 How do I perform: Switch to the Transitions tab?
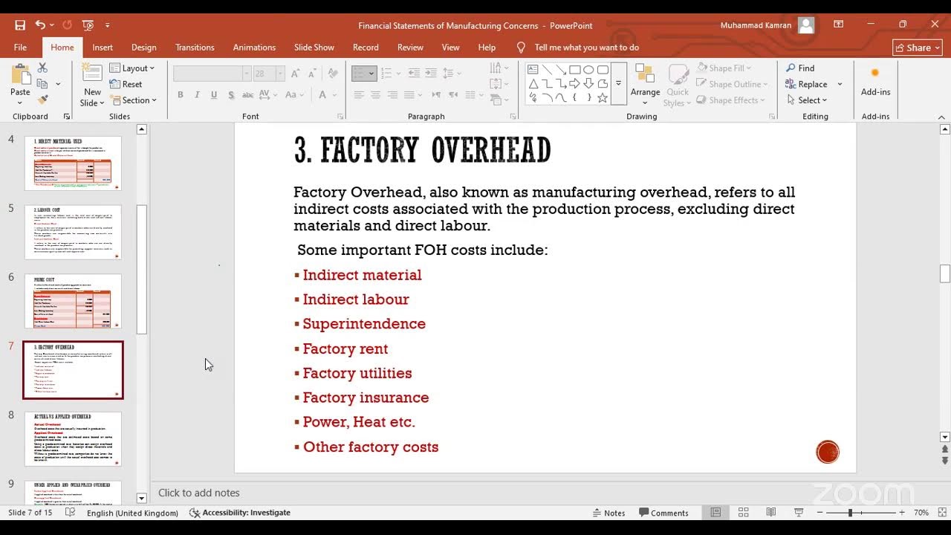click(x=195, y=48)
